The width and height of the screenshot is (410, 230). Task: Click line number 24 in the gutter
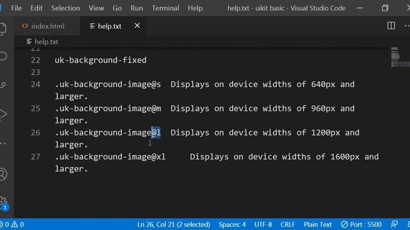pos(36,84)
